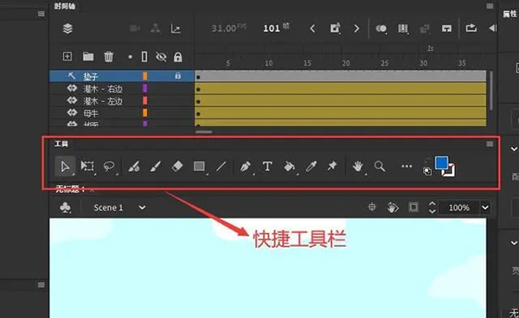Screen dimensions: 519x318
Task: Reset to default black and white colors
Action: [427, 171]
